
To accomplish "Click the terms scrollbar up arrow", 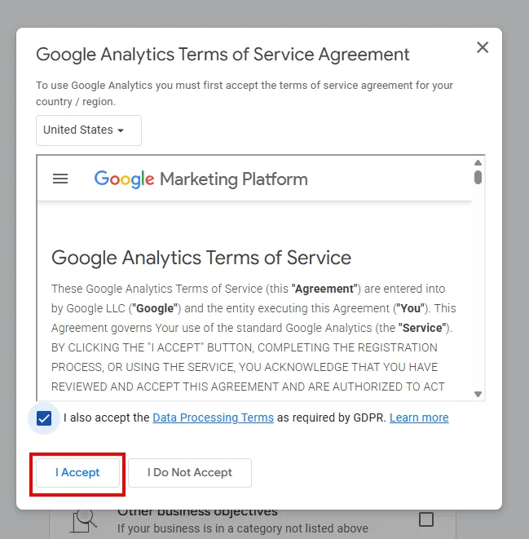I will click(x=478, y=161).
